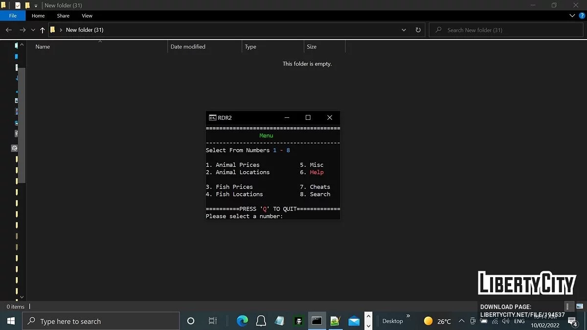Click the network icon in the system tray
This screenshot has width=587, height=330.
pos(495,321)
